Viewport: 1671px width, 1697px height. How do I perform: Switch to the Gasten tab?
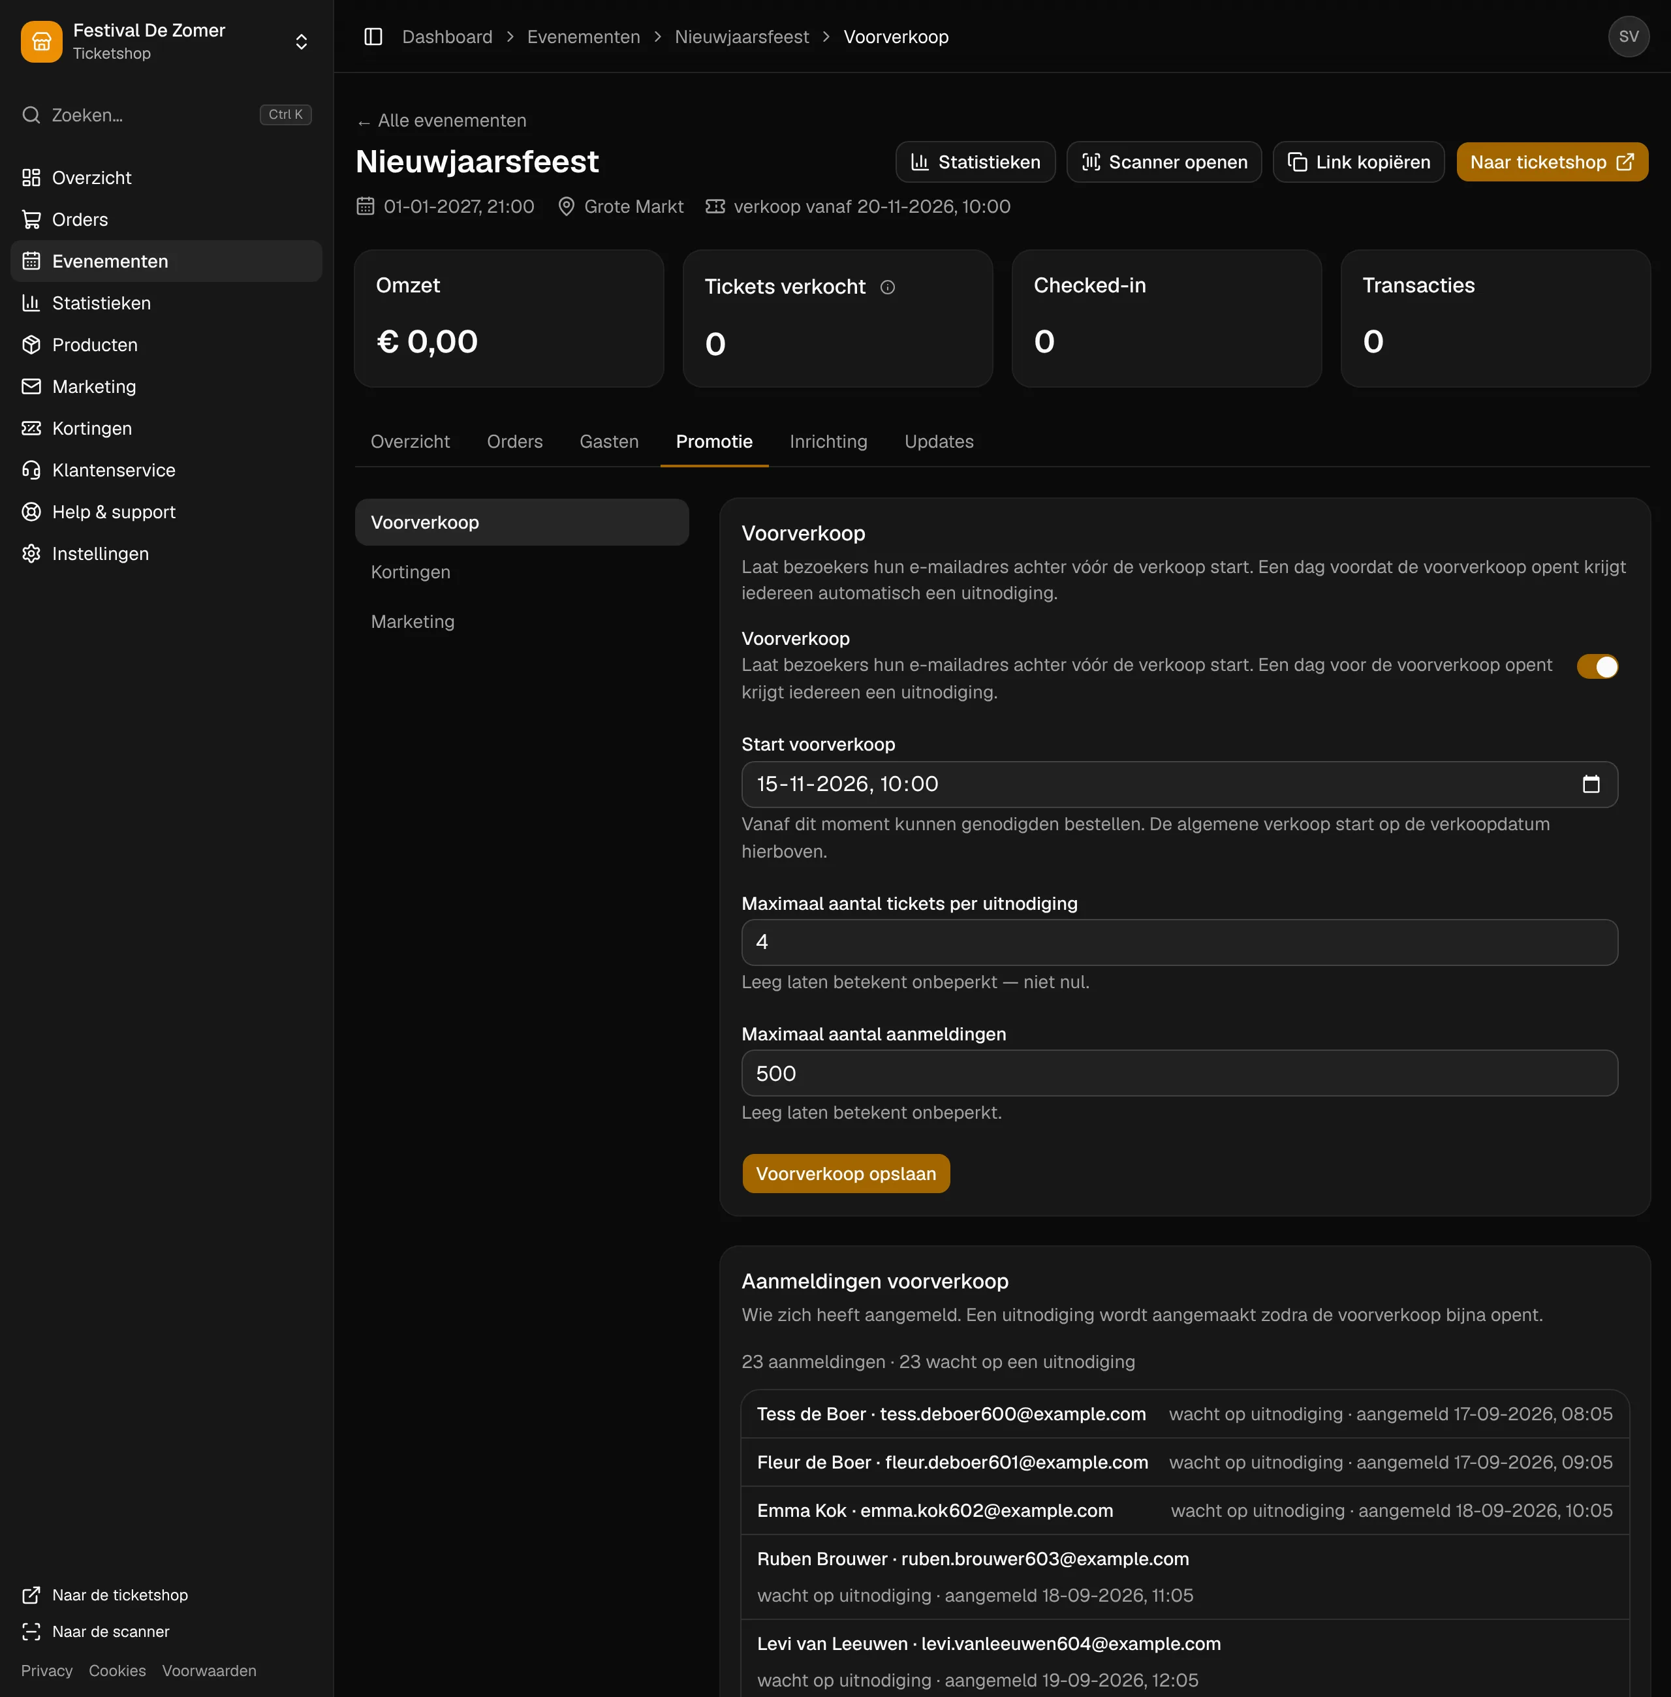[x=609, y=441]
